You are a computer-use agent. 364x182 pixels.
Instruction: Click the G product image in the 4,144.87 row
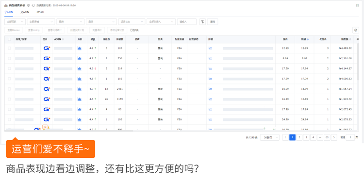pyautogui.click(x=47, y=69)
